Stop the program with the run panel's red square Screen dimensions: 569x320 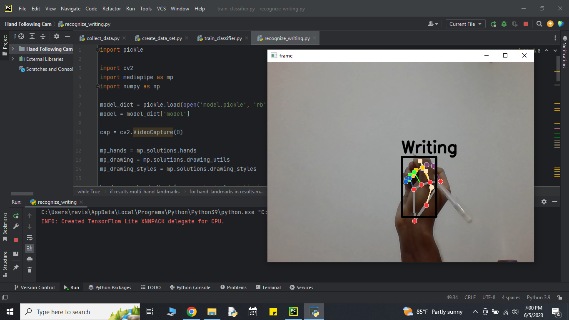[x=16, y=240]
